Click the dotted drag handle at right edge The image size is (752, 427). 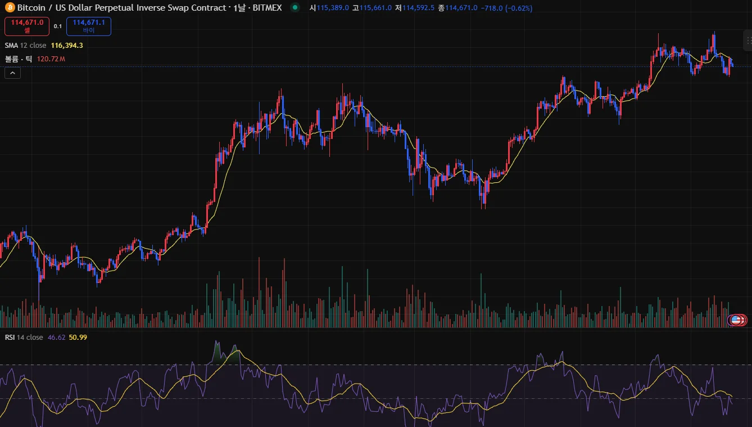click(x=749, y=41)
